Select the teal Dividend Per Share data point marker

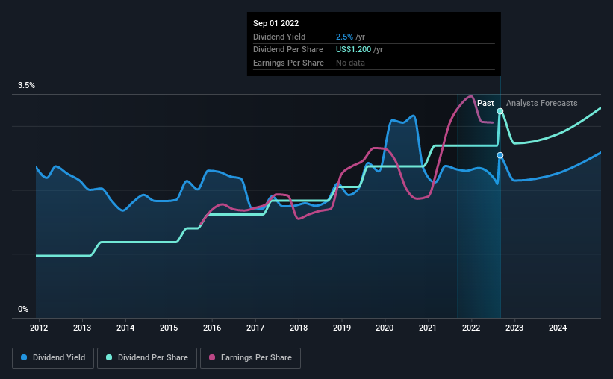pos(500,111)
